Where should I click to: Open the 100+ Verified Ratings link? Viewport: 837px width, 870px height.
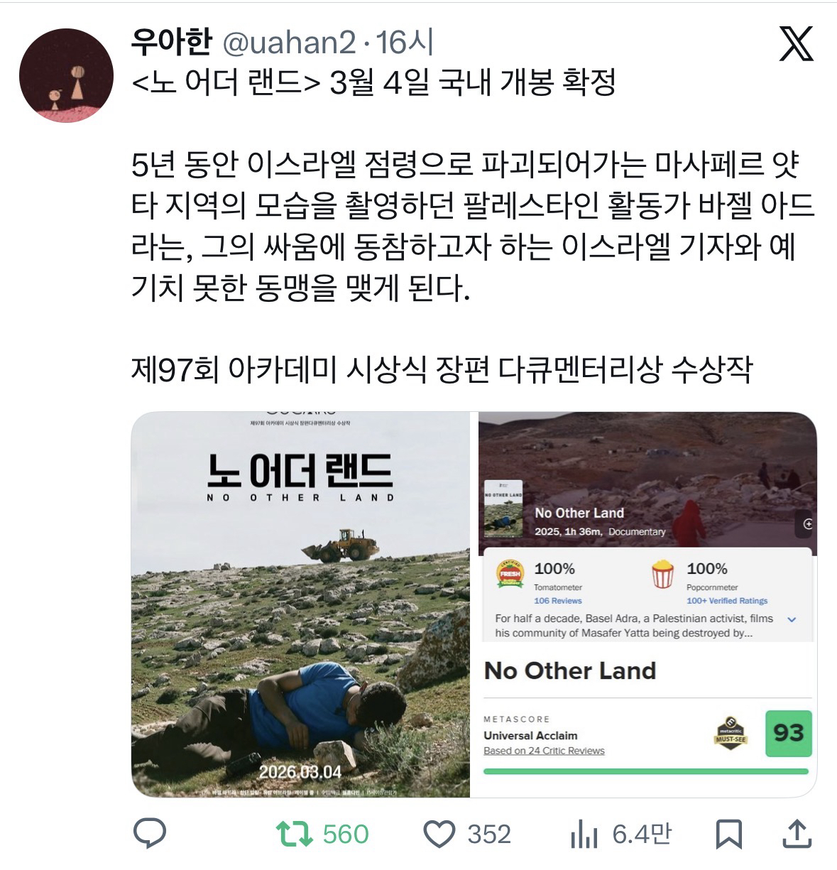[x=727, y=601]
